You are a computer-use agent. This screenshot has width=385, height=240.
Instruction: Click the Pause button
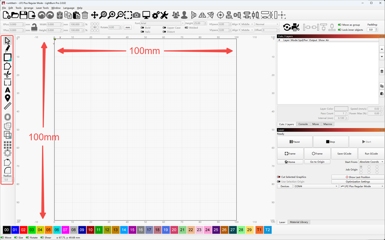(x=294, y=142)
